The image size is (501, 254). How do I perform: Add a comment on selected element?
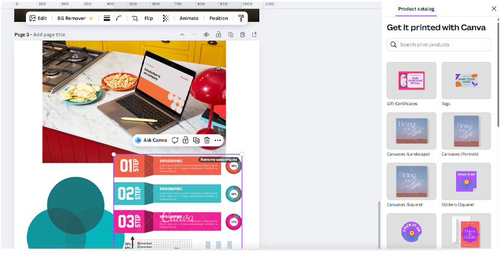(x=175, y=140)
